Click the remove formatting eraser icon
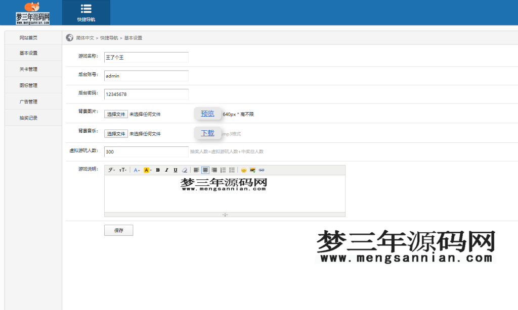The image size is (518, 310). tap(184, 170)
